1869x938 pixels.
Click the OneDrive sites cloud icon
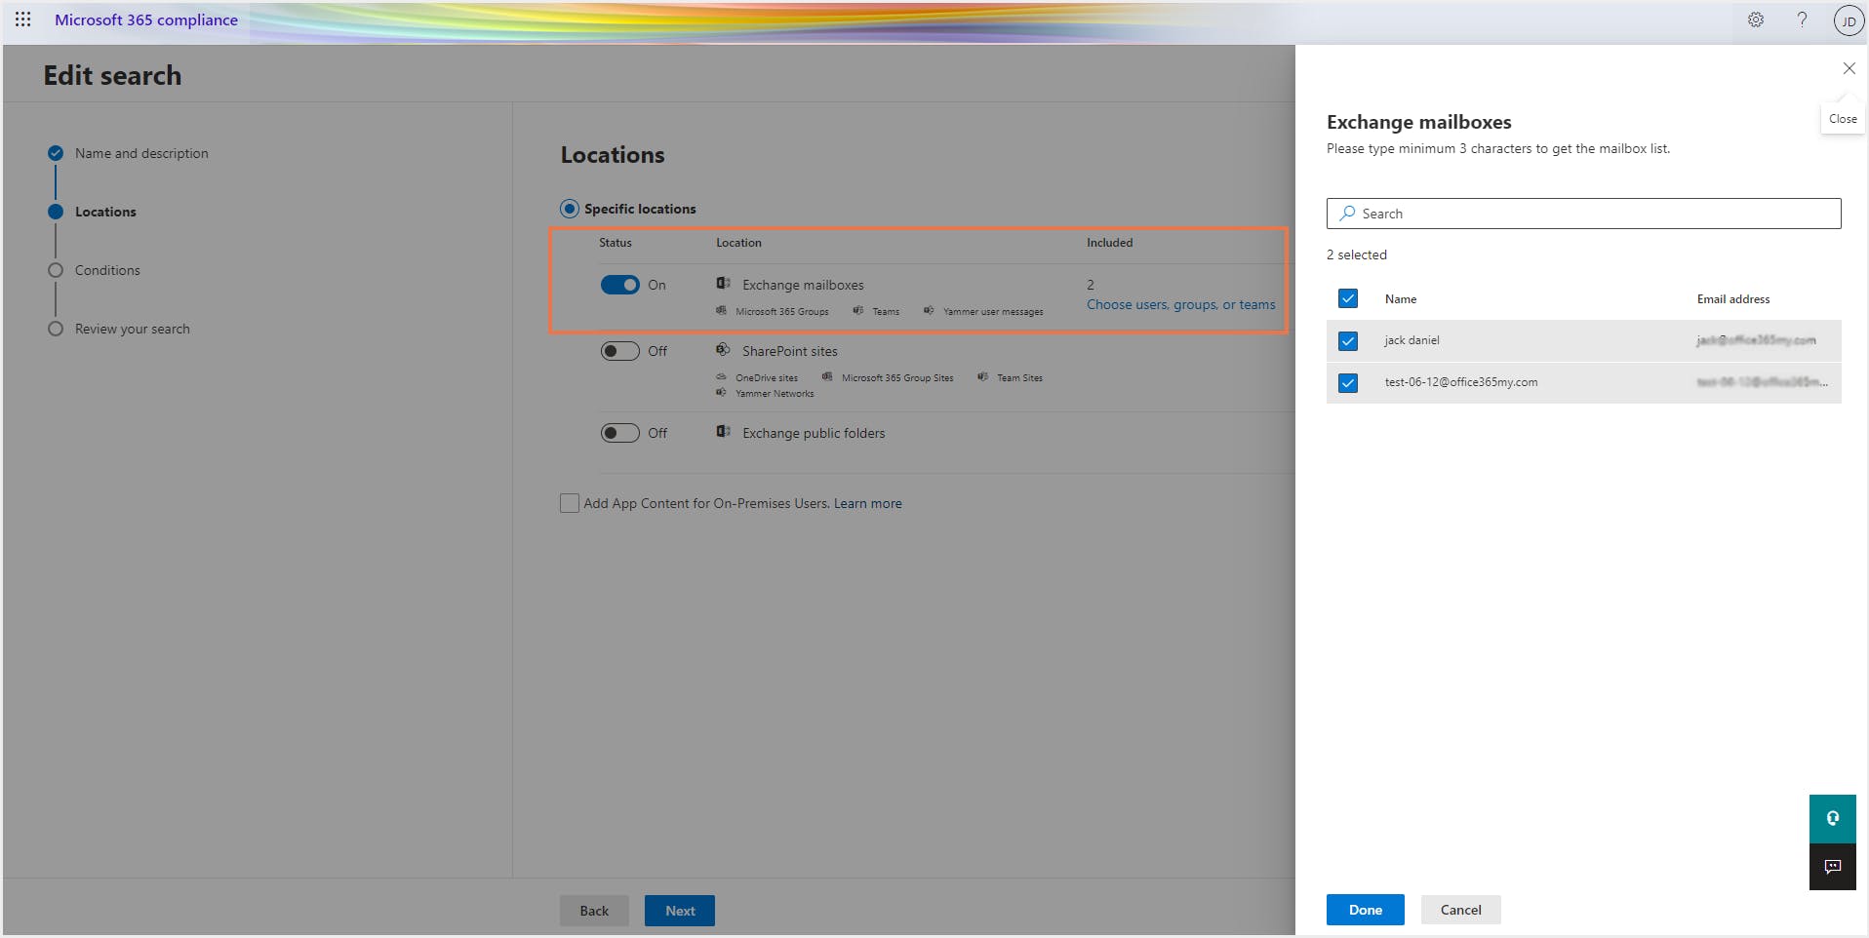tap(721, 377)
